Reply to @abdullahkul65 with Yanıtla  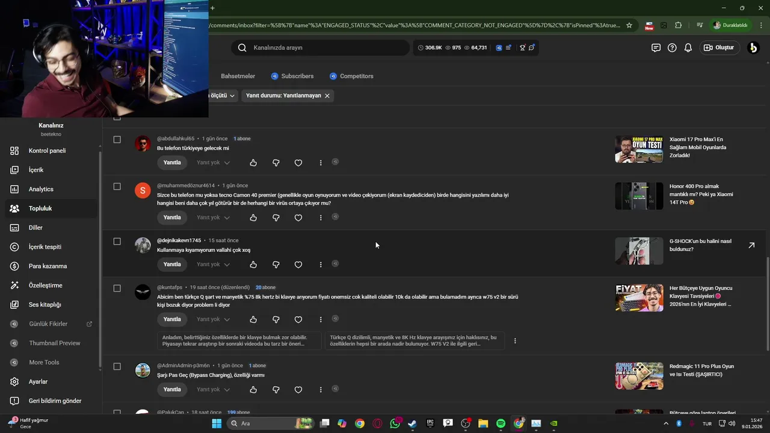[x=172, y=163]
